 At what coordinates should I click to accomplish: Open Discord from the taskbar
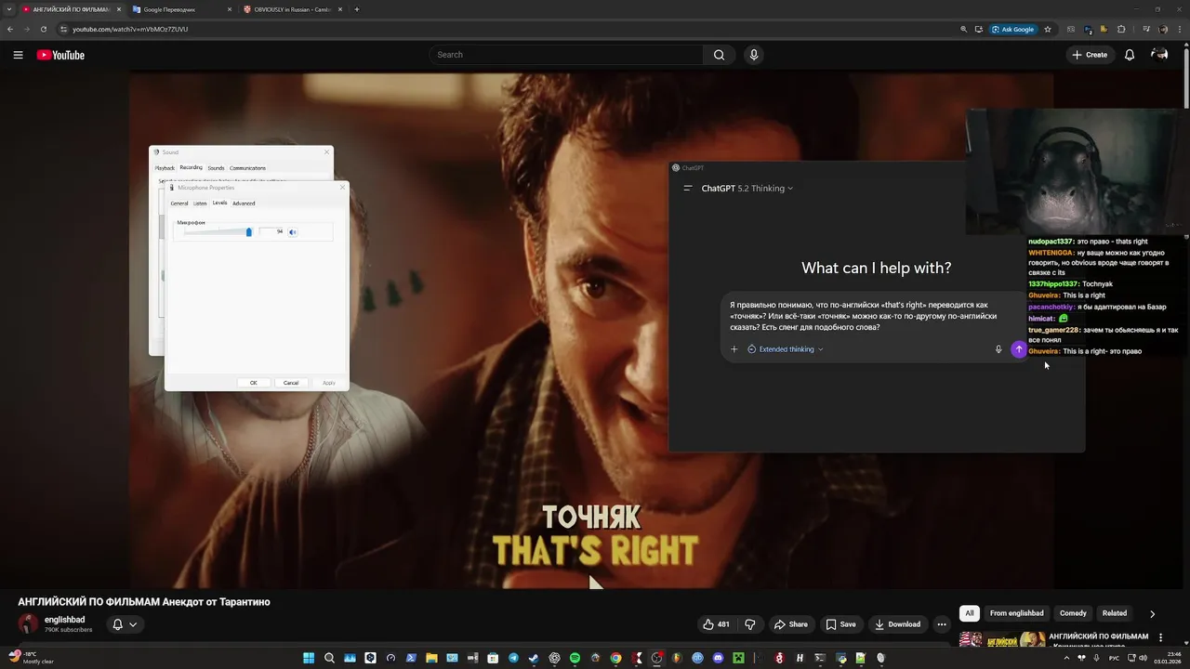click(x=718, y=658)
